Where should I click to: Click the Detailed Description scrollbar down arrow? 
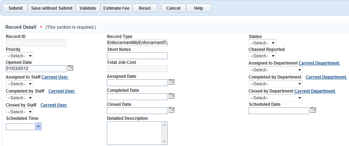pyautogui.click(x=164, y=142)
